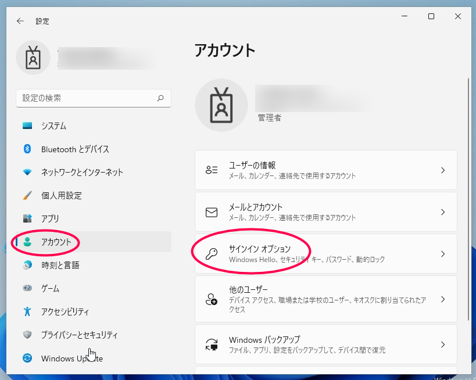476x380 pixels.
Task: Open 他のユーザー via its chevron
Action: [x=443, y=299]
